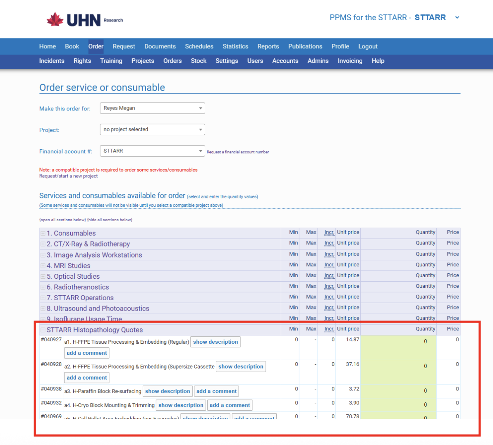Click Logout in the top menu
Screen dimensions: 493x445
(368, 47)
